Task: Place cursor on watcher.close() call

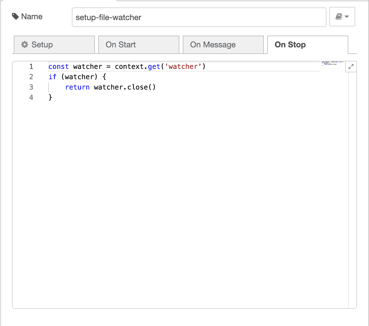Action: (125, 87)
